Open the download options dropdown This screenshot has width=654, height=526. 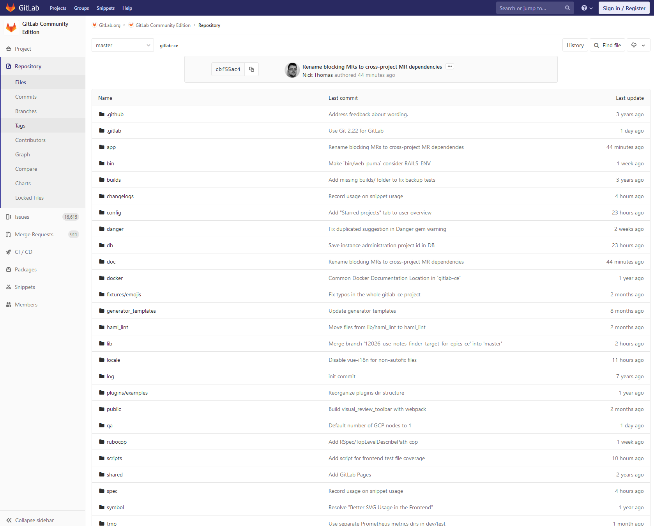point(638,45)
